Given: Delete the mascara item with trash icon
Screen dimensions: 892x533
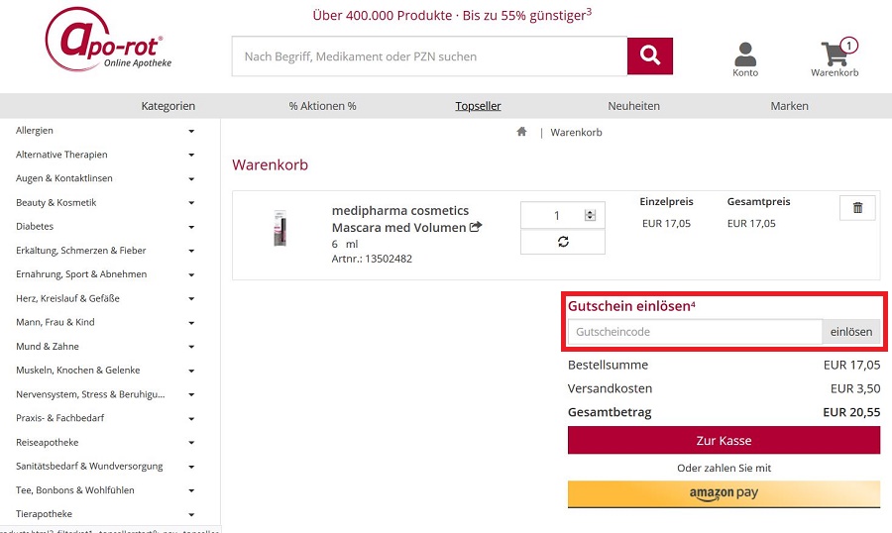Looking at the screenshot, I should pos(857,208).
